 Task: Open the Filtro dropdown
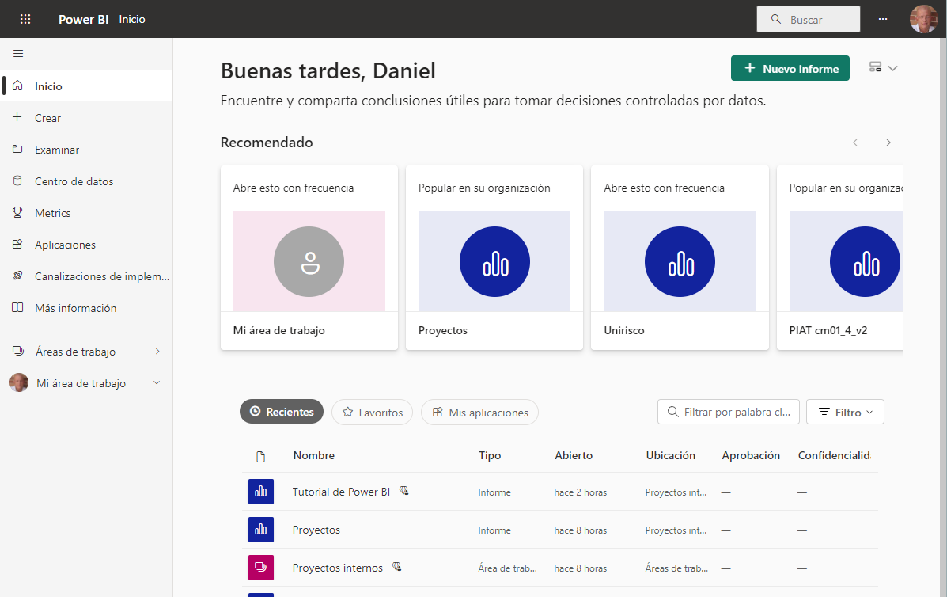(x=845, y=412)
